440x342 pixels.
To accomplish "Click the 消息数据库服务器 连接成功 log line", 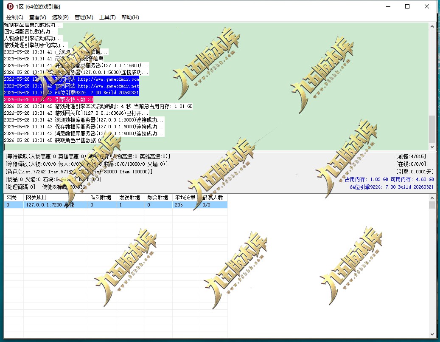I will tap(84, 133).
